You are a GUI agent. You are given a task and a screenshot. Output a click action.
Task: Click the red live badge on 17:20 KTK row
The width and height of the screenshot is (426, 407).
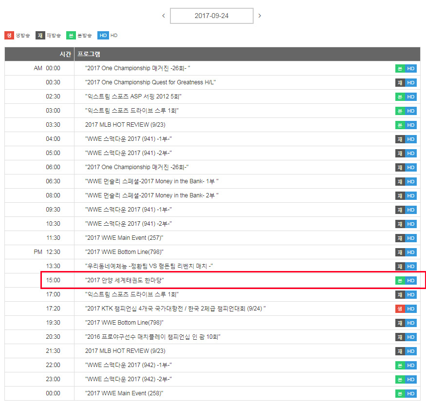coord(400,309)
